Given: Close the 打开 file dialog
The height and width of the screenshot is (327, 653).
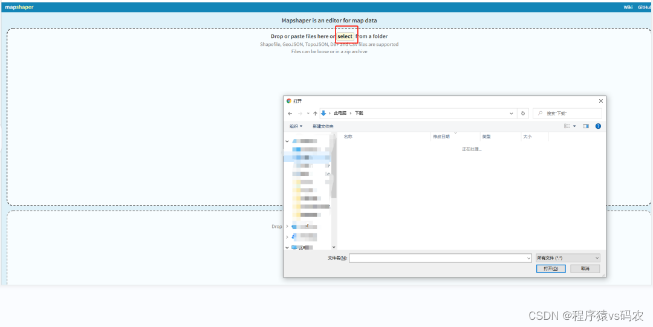Looking at the screenshot, I should point(600,101).
